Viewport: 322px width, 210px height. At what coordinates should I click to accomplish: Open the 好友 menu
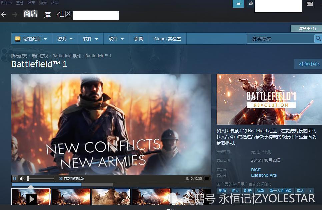[31, 3]
